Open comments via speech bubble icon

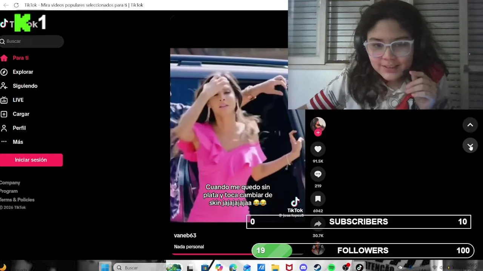318,174
